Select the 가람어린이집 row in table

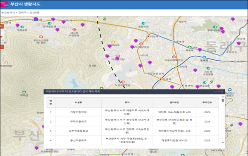[x=132, y=112]
